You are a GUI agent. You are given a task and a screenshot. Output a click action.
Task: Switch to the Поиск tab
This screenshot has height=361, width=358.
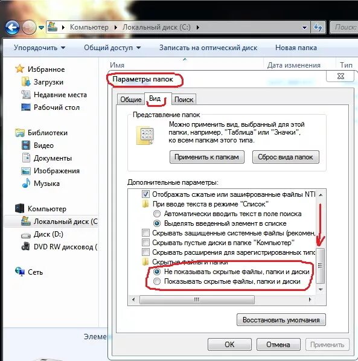(184, 100)
